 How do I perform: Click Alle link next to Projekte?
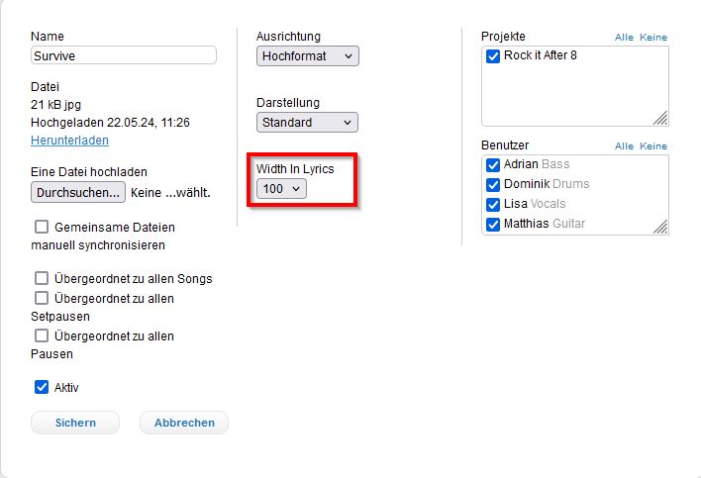pyautogui.click(x=624, y=37)
